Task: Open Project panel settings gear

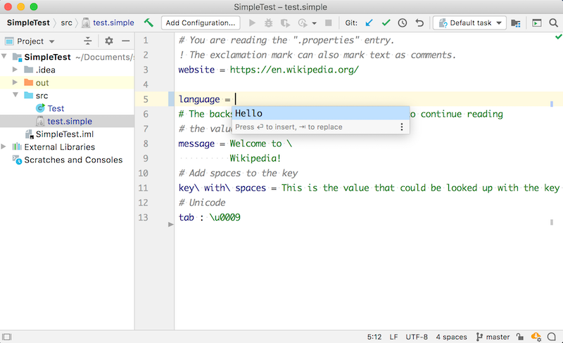Action: 109,41
